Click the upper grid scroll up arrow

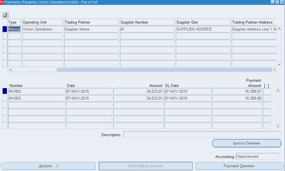click(279, 29)
